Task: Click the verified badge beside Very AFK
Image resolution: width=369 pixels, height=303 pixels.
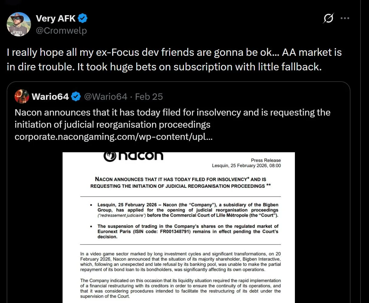Action: [x=83, y=19]
